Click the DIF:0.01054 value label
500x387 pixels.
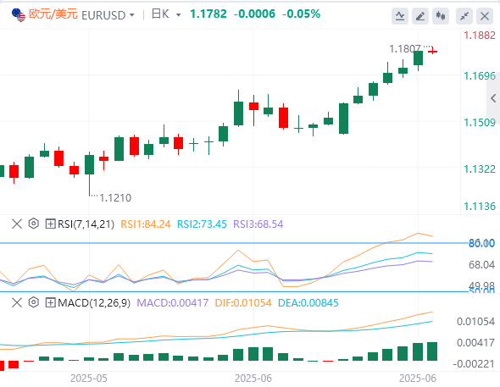click(243, 302)
